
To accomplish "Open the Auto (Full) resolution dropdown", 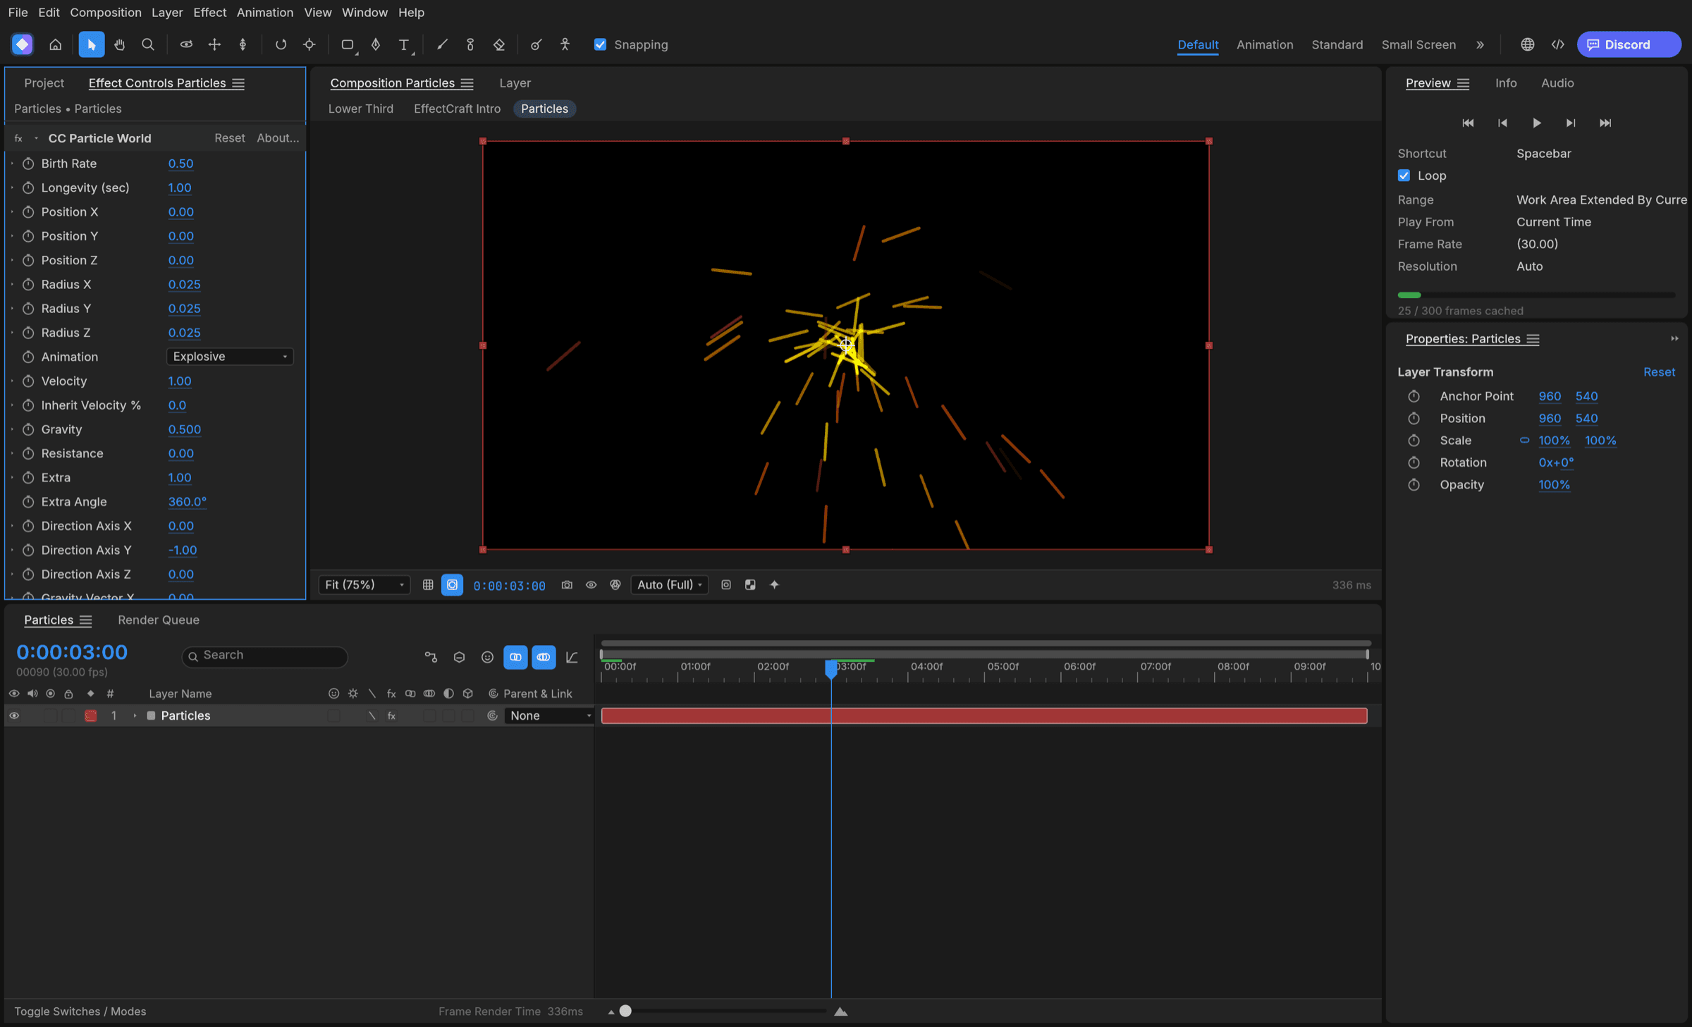I will tap(669, 584).
